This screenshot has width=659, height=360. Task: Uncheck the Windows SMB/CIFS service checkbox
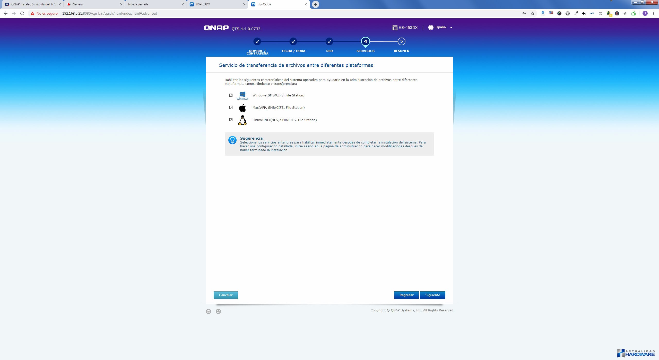pos(231,95)
